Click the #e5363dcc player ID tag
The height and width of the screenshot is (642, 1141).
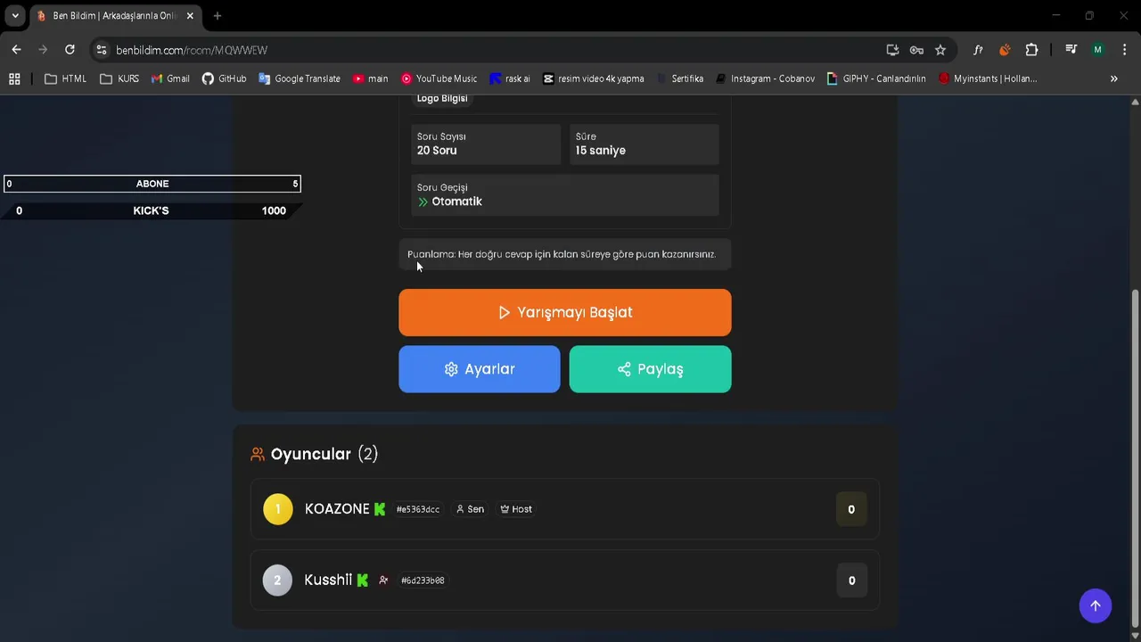[418, 509]
